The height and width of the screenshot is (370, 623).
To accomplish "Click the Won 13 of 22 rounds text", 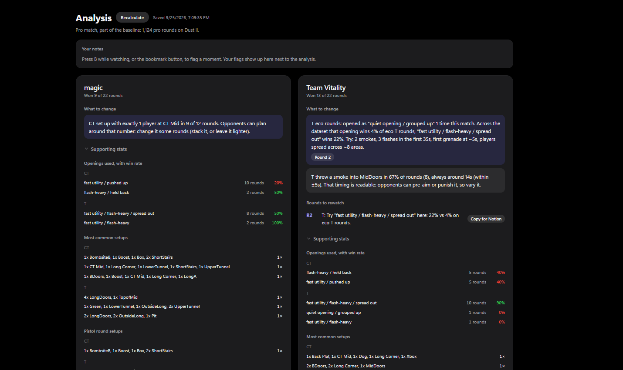I will 326,96.
